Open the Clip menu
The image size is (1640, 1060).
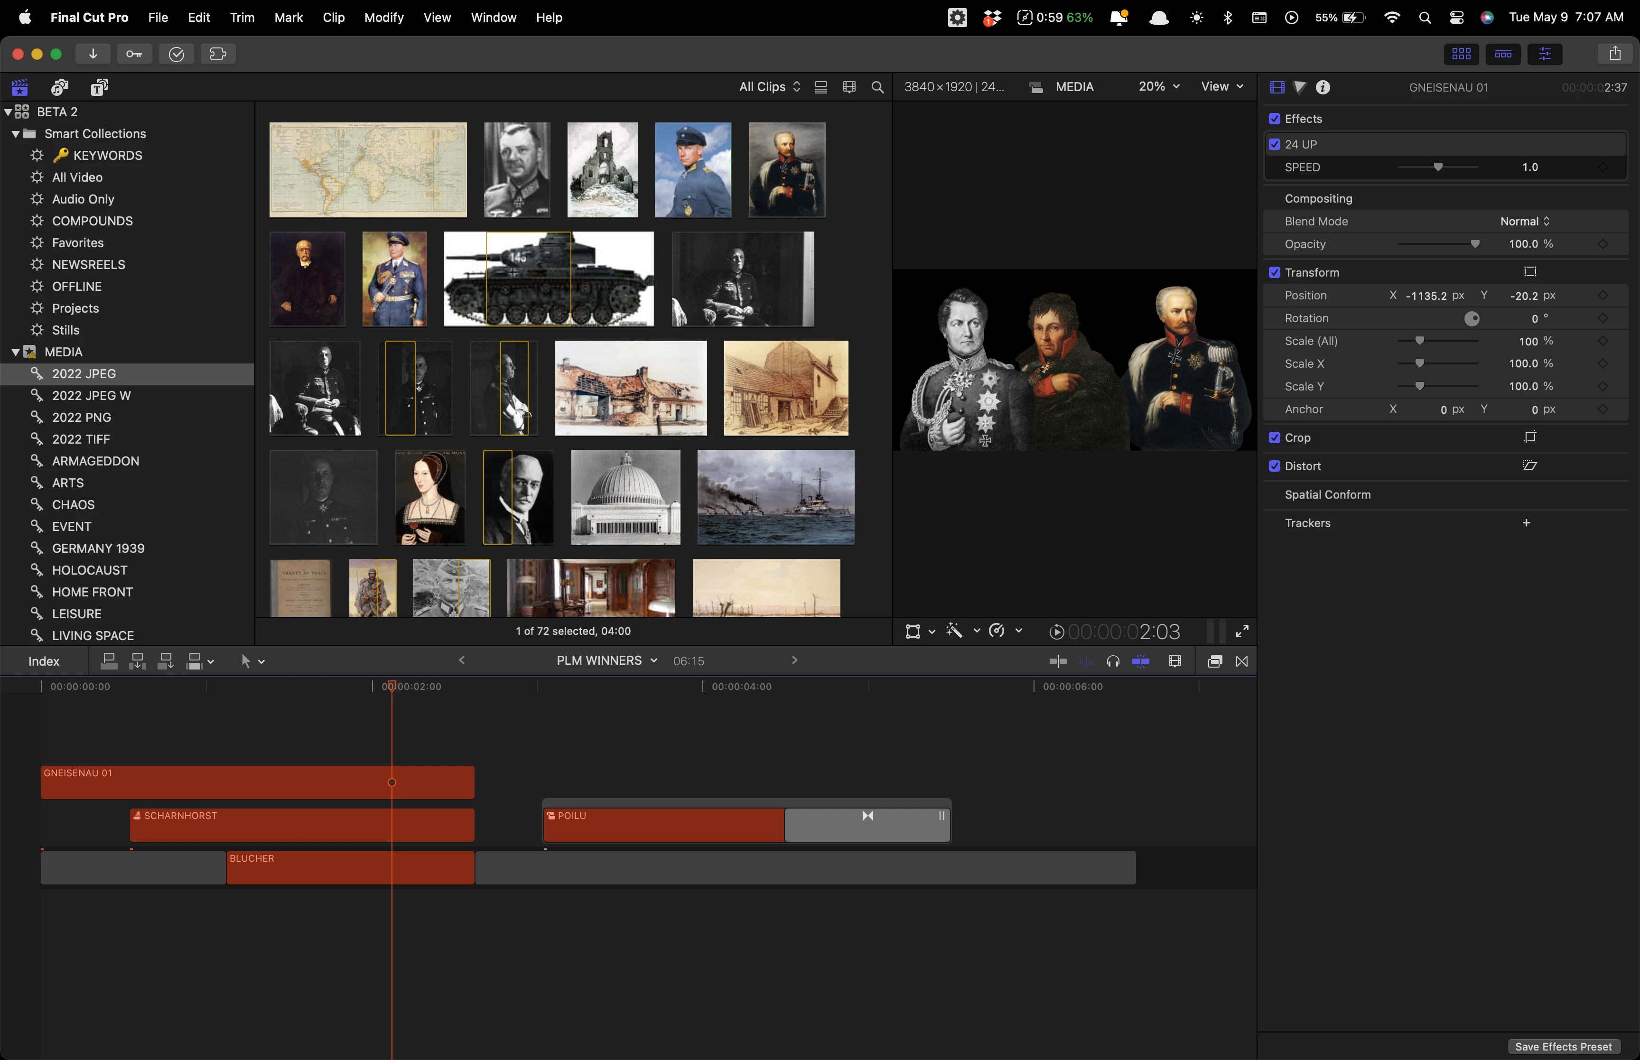(333, 17)
